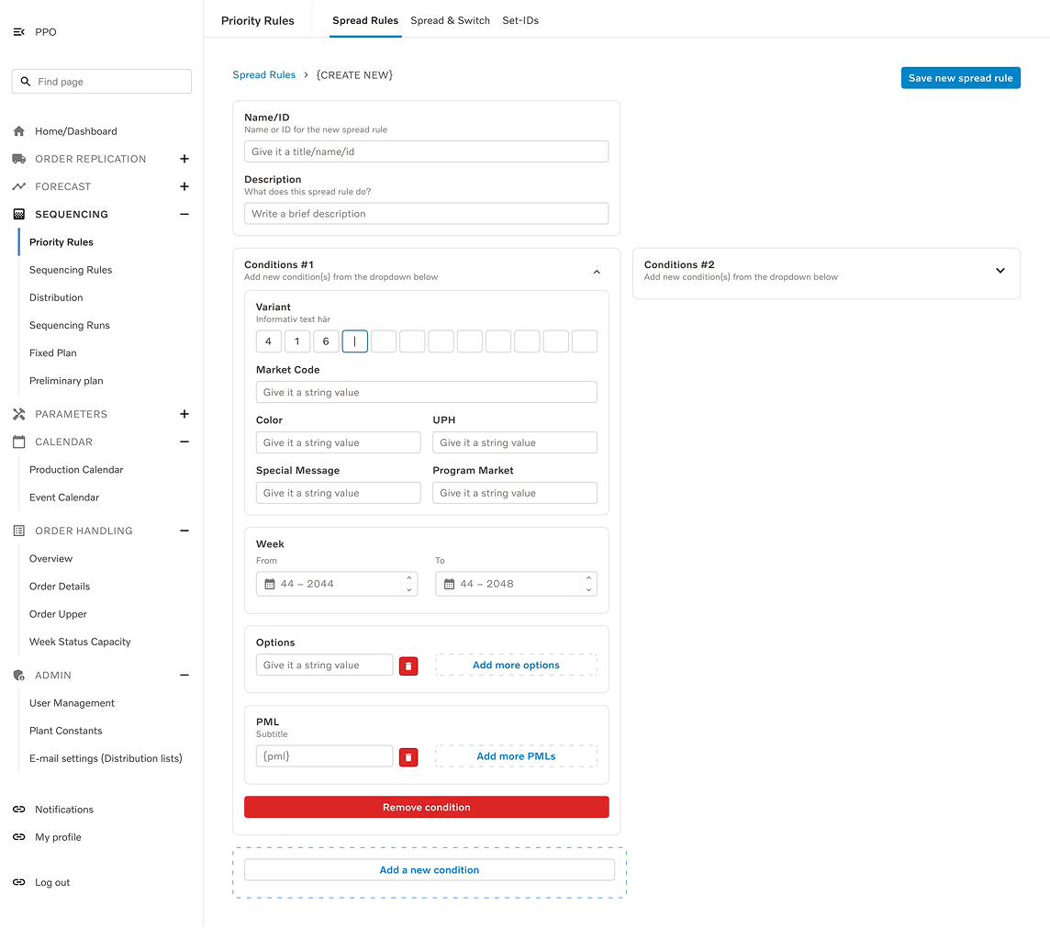This screenshot has height=928, width=1050.
Task: Delete the PML entry with trash icon
Action: [408, 757]
